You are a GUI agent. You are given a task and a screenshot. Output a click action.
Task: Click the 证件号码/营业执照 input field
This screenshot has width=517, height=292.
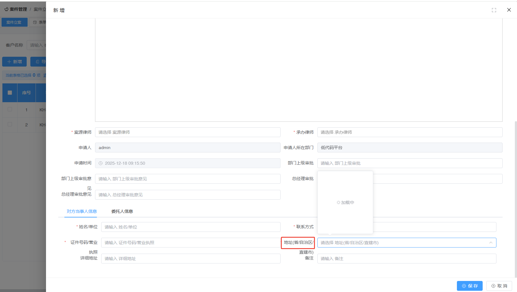(190, 243)
